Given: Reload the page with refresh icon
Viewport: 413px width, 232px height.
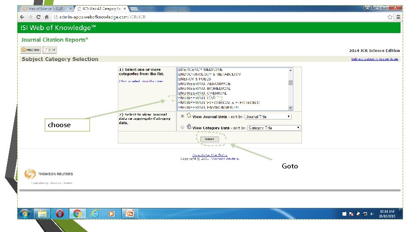Looking at the screenshot, I should tap(38, 17).
